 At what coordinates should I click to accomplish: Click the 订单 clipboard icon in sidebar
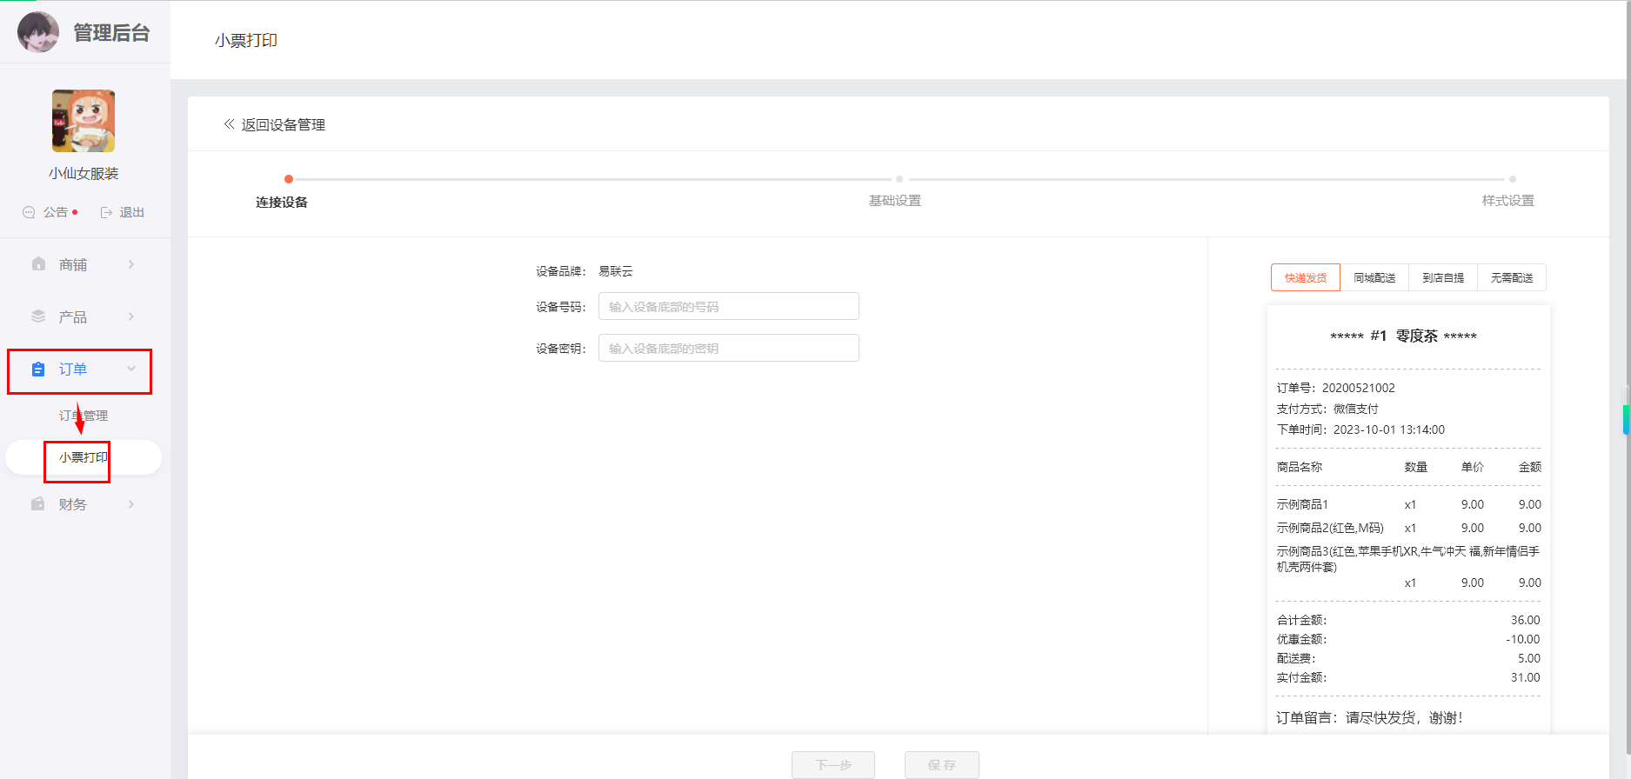tap(38, 370)
